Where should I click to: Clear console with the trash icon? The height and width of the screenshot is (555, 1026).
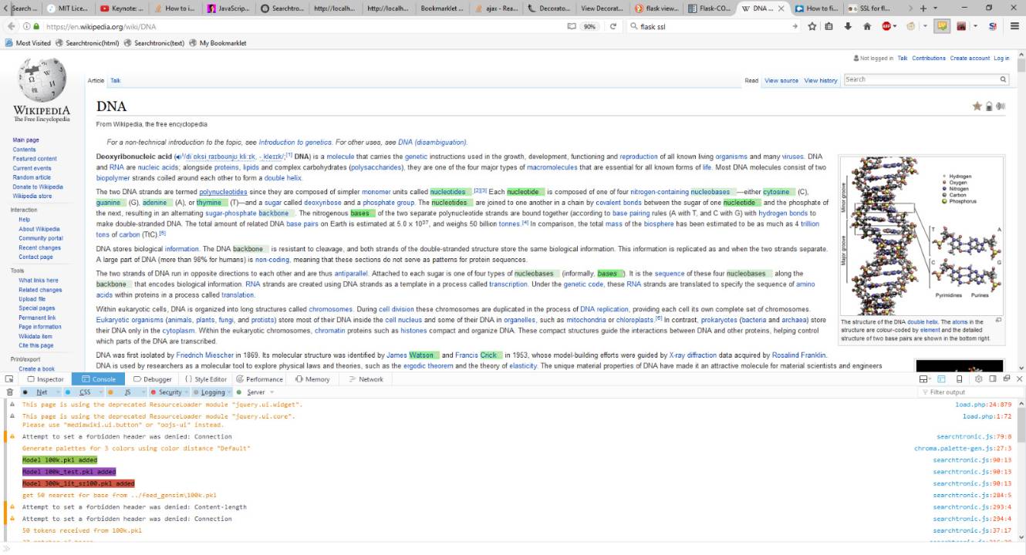click(x=10, y=392)
